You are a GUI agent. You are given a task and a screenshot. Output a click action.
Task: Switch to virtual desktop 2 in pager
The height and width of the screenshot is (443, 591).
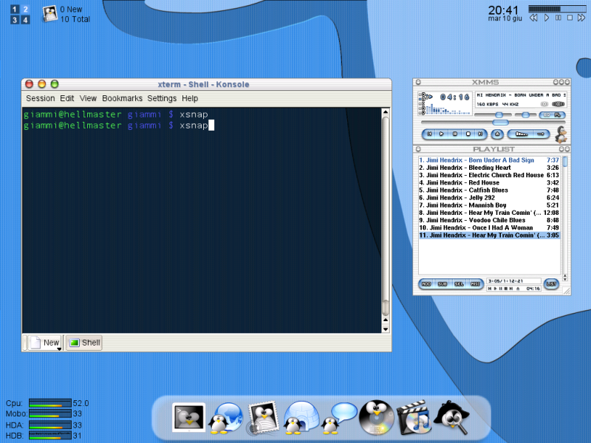25,9
